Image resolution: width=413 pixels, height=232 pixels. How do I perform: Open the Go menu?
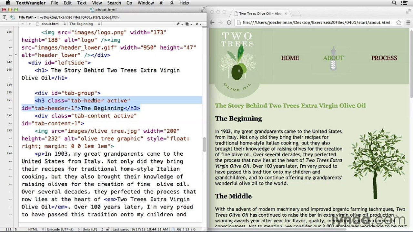pyautogui.click(x=129, y=3)
